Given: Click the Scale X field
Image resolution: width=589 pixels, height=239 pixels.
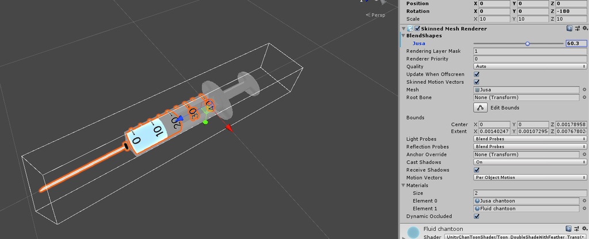Looking at the screenshot, I should [495, 19].
